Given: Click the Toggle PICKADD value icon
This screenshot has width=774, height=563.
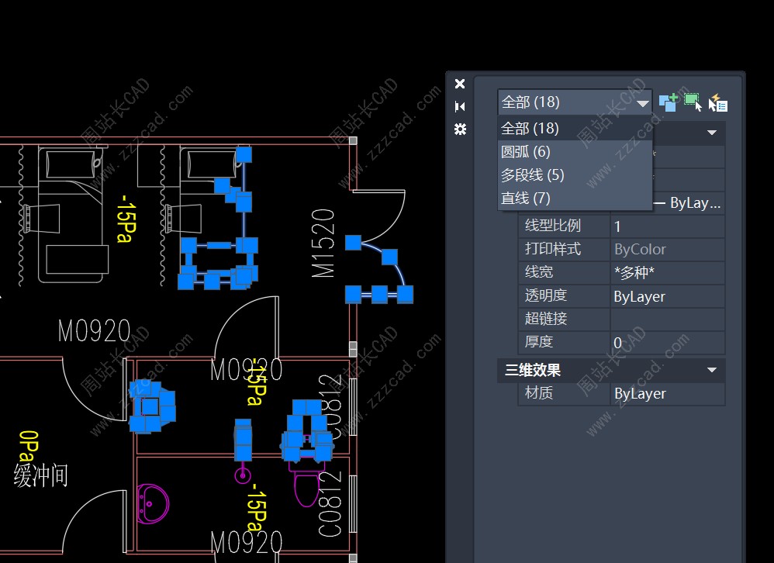Looking at the screenshot, I should 668,102.
